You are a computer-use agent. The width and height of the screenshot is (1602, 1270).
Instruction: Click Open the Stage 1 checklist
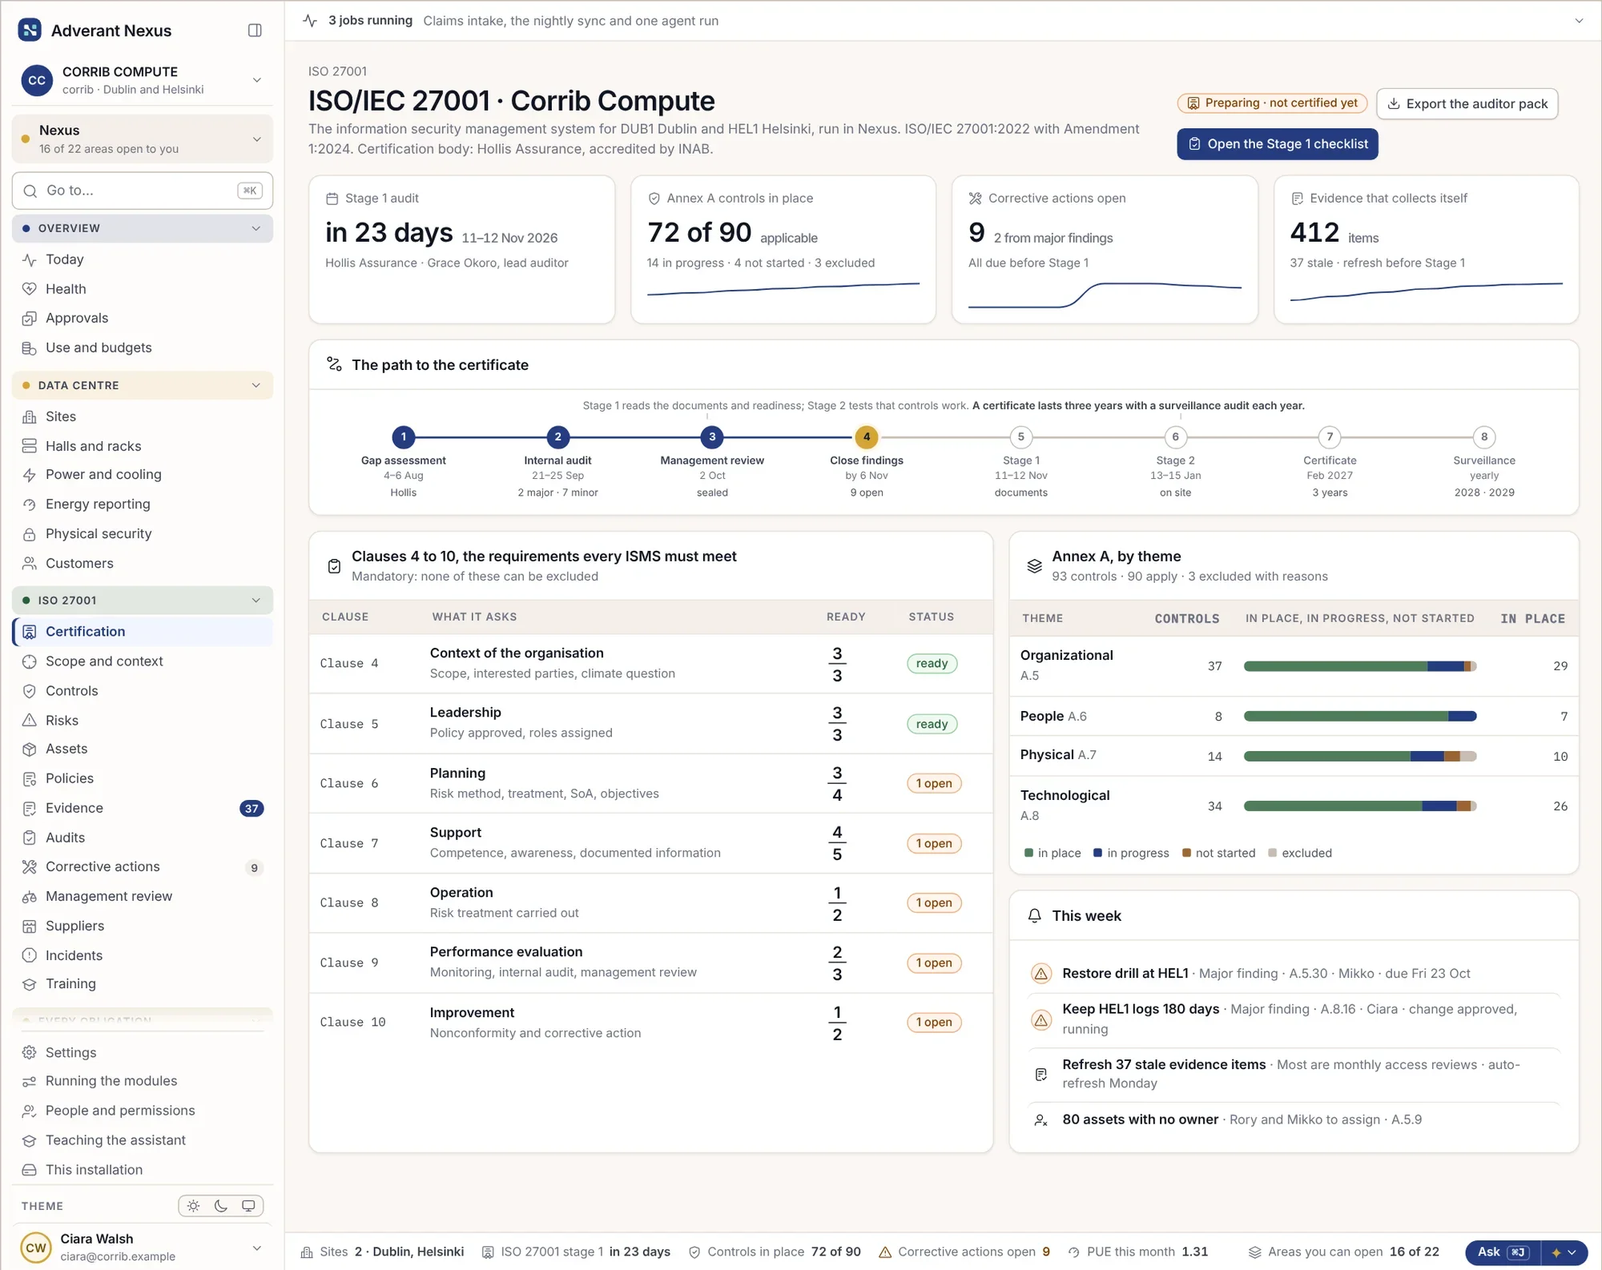pyautogui.click(x=1278, y=144)
